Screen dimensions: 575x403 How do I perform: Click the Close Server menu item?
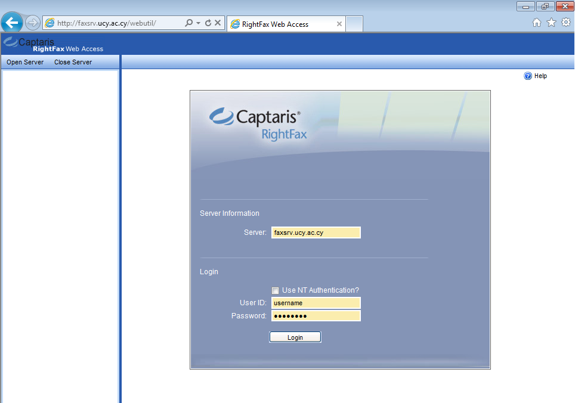click(x=73, y=62)
